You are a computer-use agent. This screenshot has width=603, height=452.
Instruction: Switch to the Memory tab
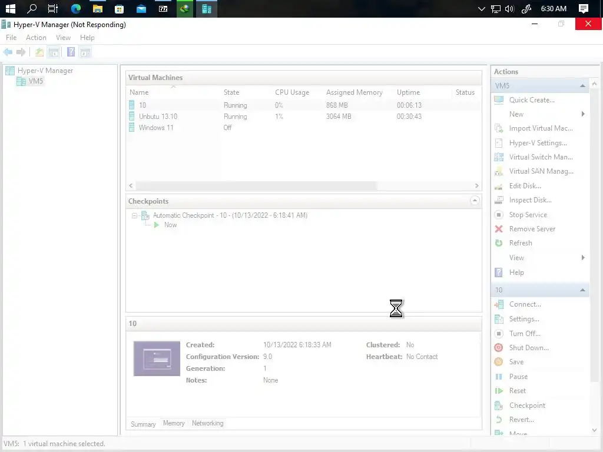(174, 423)
